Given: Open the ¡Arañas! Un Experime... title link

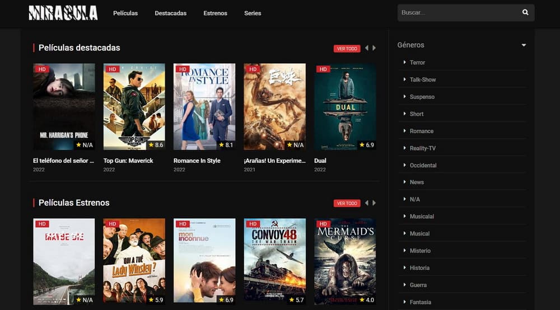Looking at the screenshot, I should click(x=274, y=161).
